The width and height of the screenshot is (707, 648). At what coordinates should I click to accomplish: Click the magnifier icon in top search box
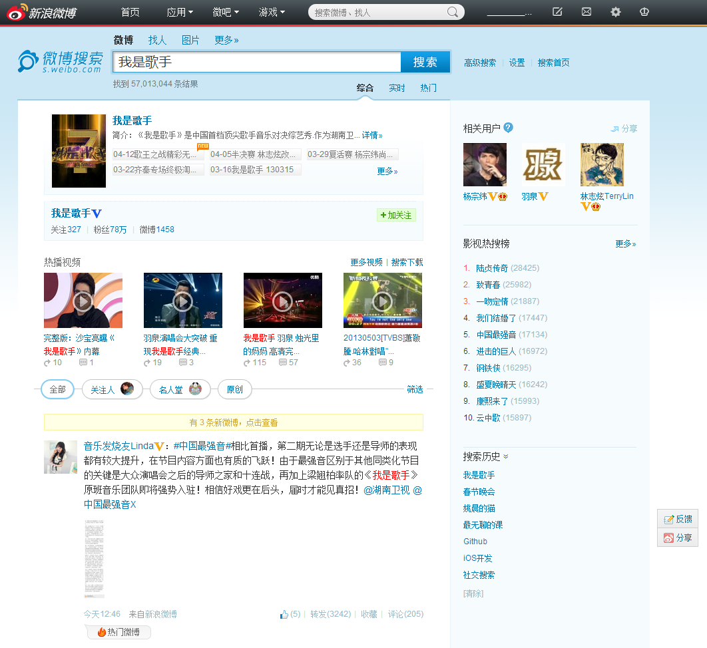pyautogui.click(x=452, y=12)
